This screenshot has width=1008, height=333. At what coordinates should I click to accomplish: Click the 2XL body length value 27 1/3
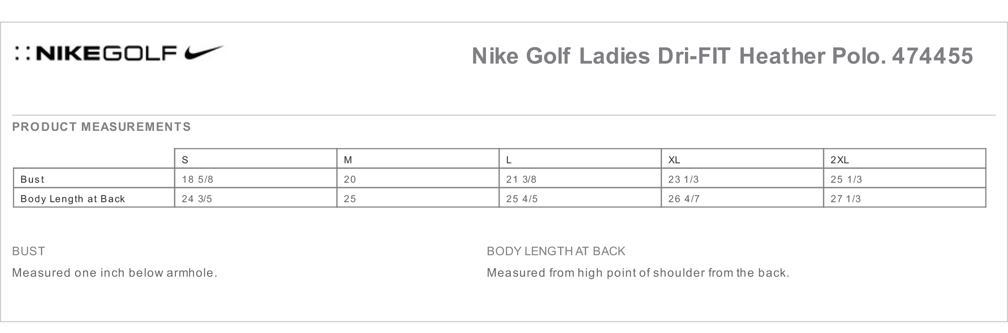[845, 199]
